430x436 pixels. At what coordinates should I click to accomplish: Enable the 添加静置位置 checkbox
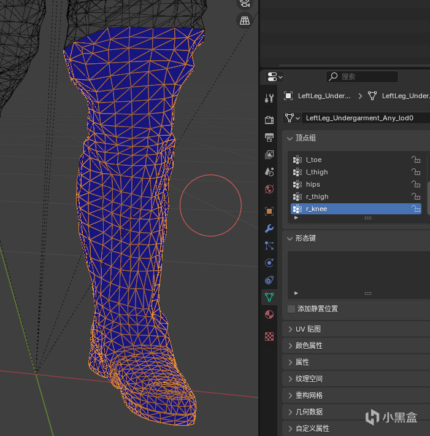[291, 309]
